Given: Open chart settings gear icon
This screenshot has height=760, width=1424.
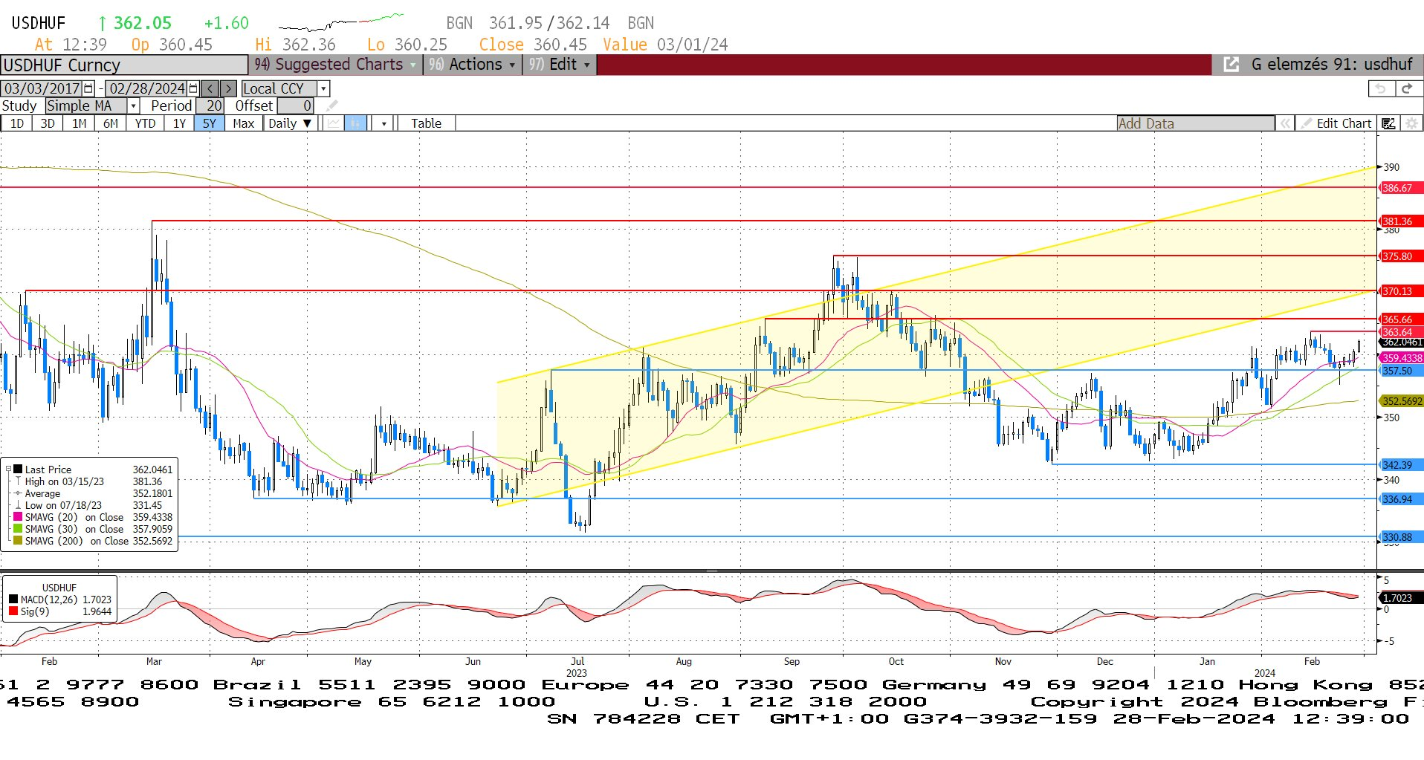Looking at the screenshot, I should click(x=1411, y=123).
